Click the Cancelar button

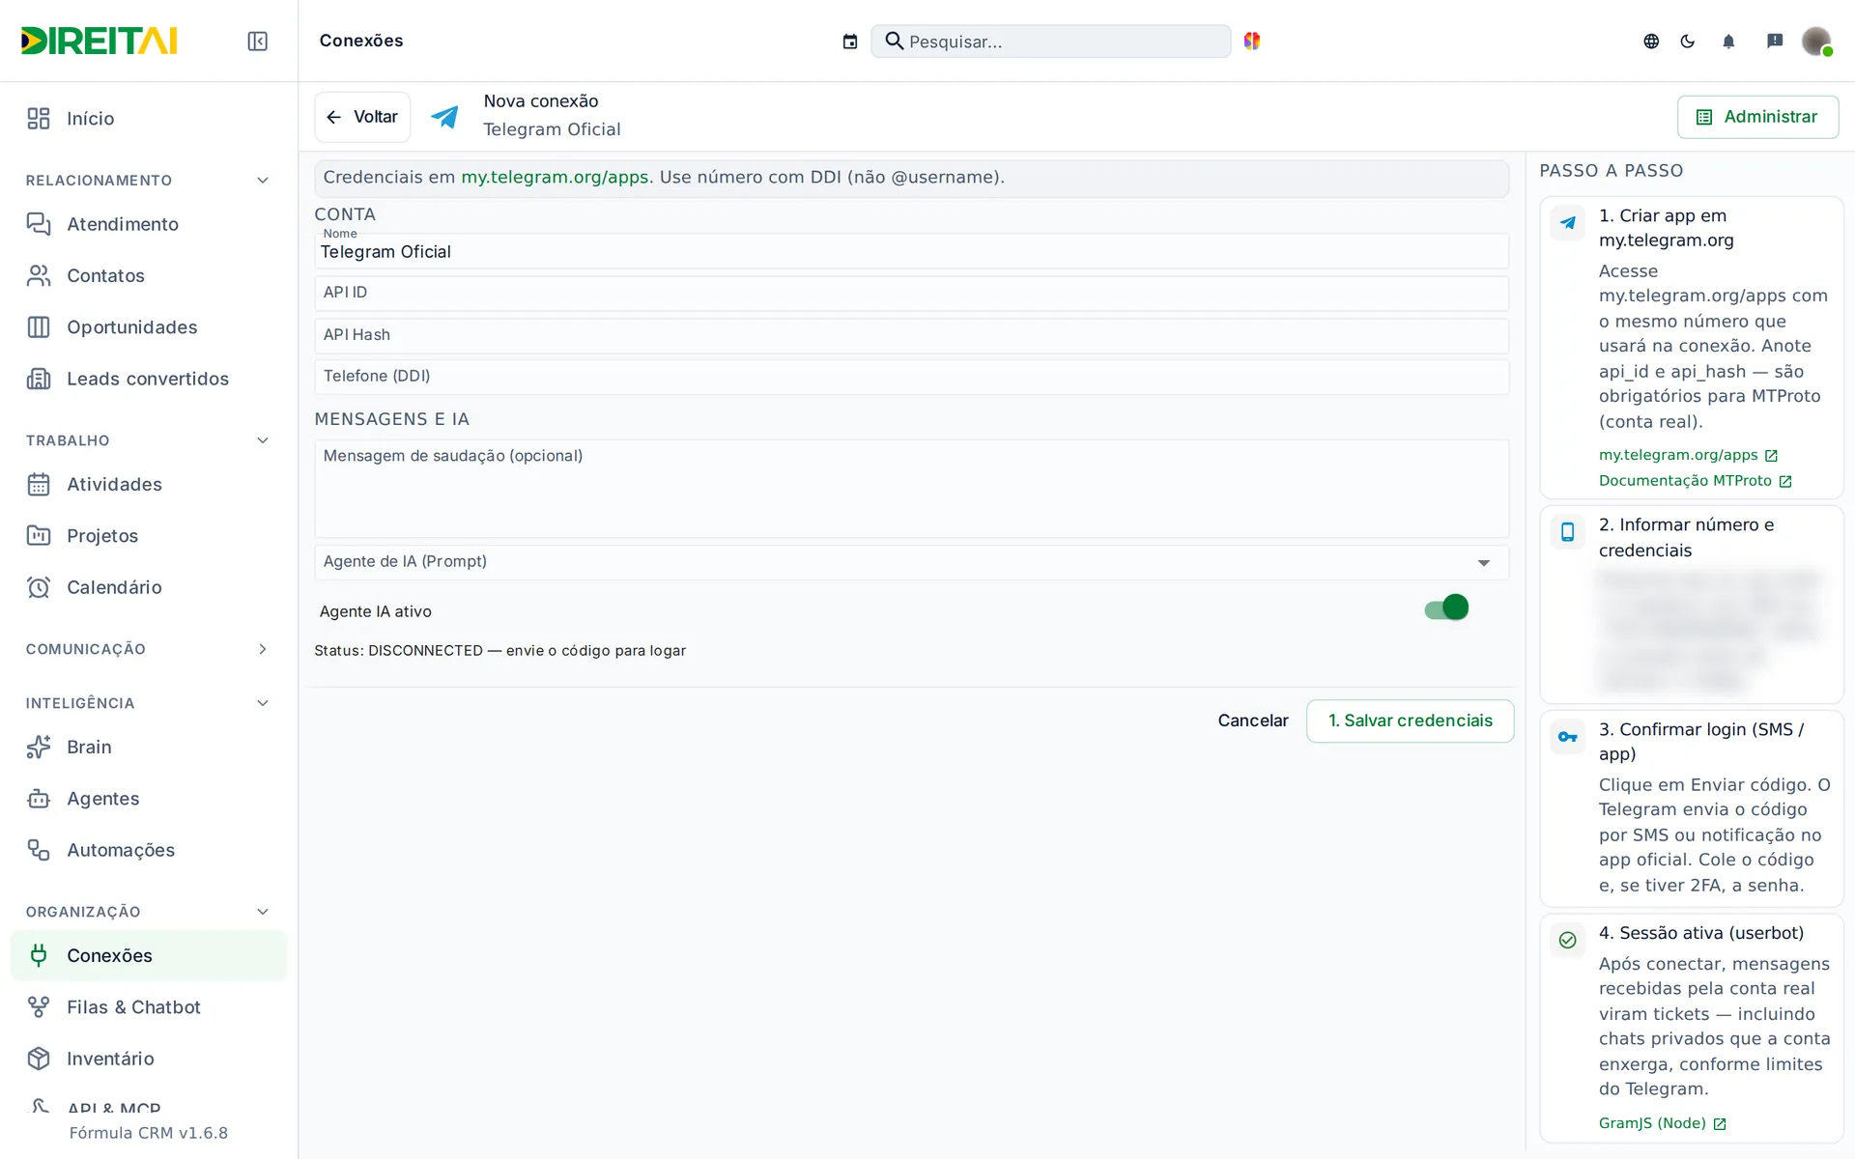click(x=1252, y=721)
